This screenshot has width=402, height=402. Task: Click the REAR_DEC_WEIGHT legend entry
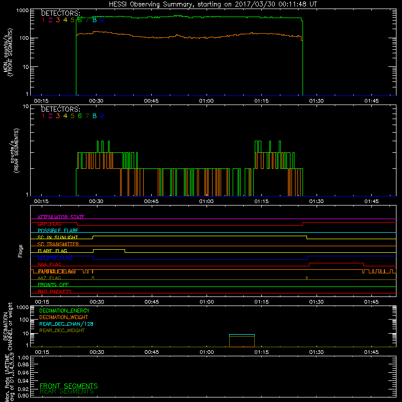(62, 331)
